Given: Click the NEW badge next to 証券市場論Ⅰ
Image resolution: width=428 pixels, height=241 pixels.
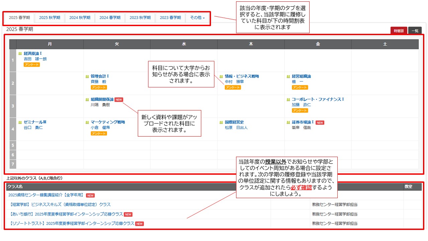Looking at the screenshot, I should [x=320, y=123].
